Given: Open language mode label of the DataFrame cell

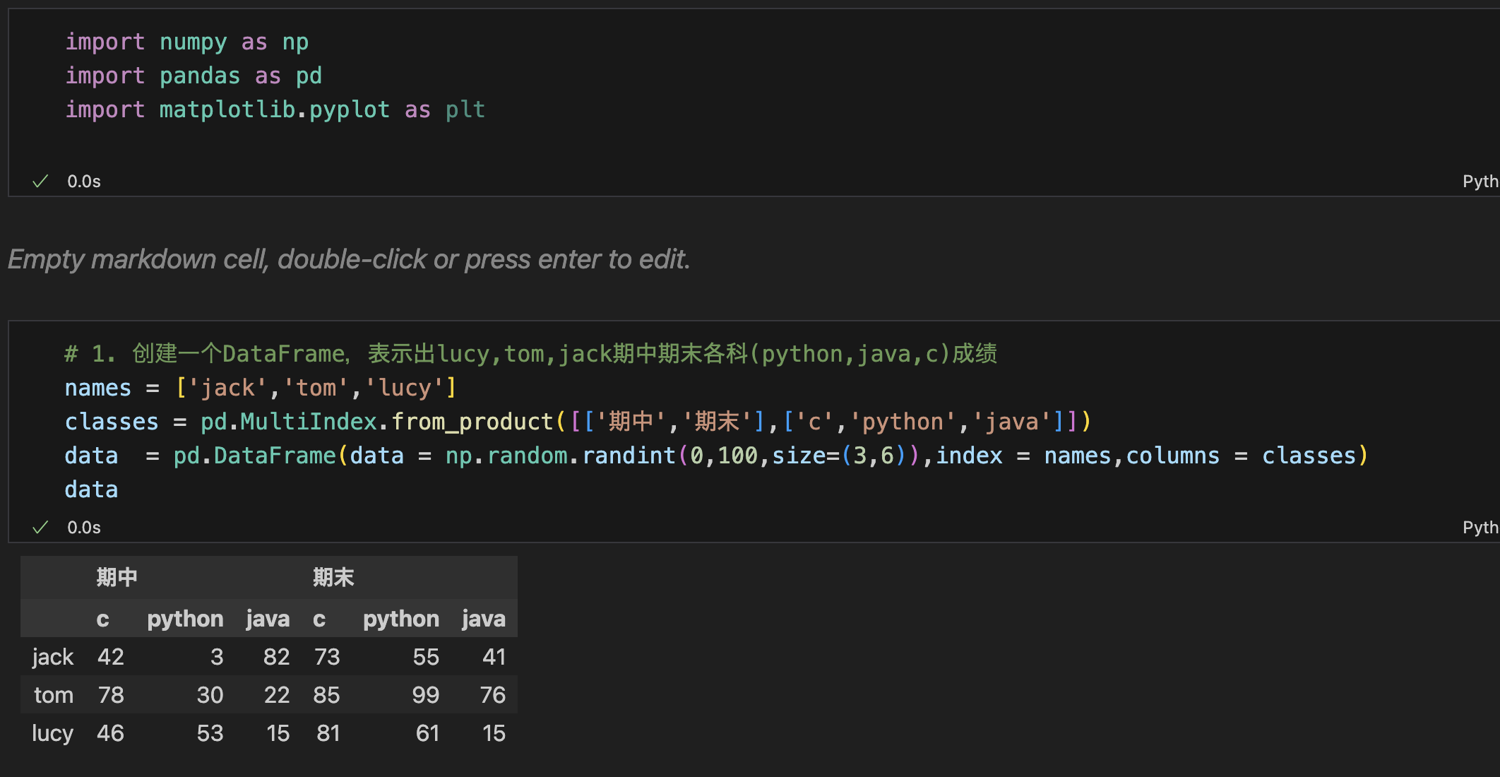Looking at the screenshot, I should coord(1481,528).
